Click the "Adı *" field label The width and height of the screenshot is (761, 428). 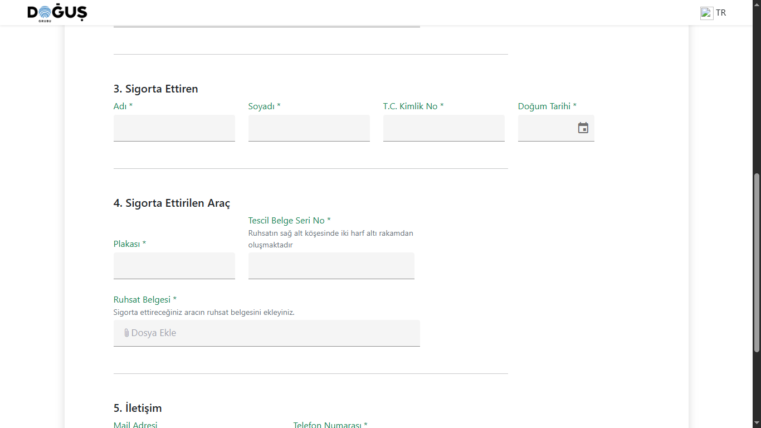click(123, 106)
